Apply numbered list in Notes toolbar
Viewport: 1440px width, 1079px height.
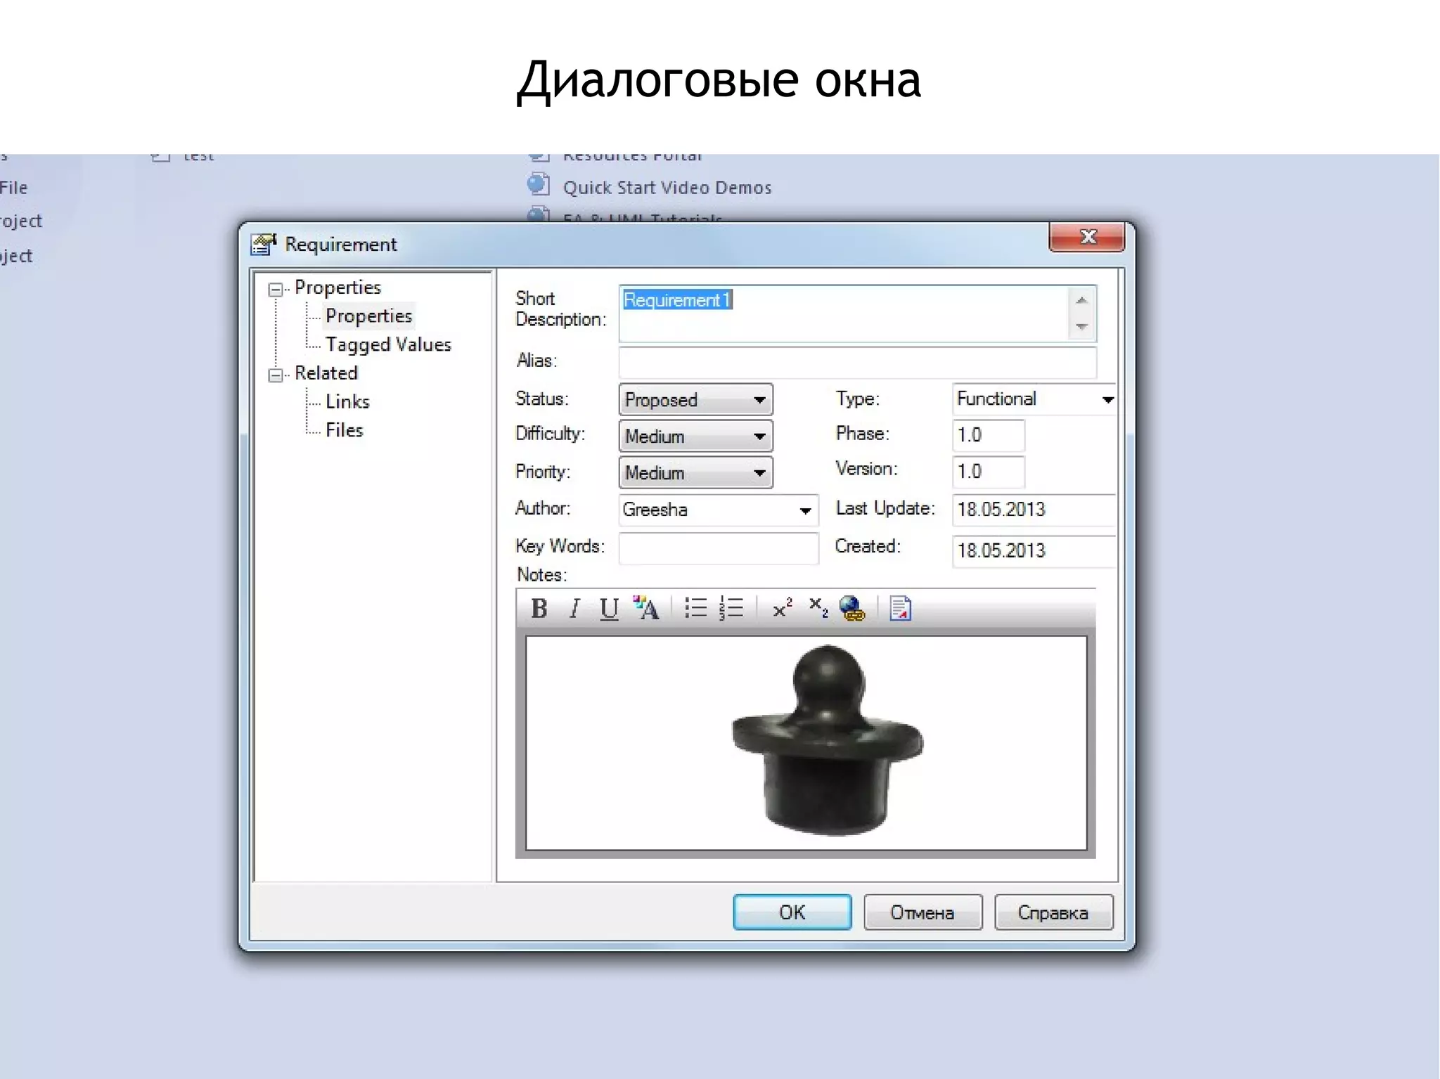click(731, 607)
